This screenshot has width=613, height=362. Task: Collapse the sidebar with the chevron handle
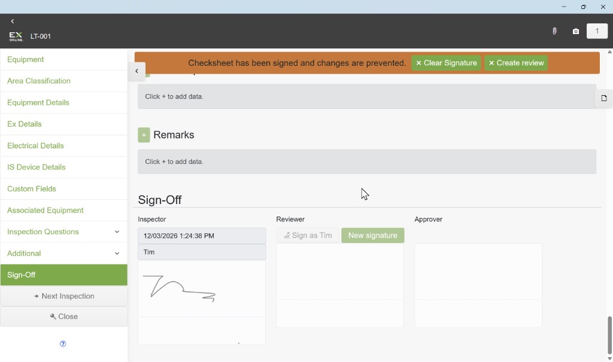click(x=137, y=71)
